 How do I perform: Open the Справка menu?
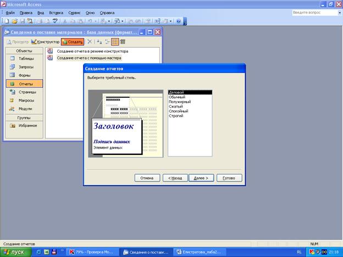coord(107,13)
